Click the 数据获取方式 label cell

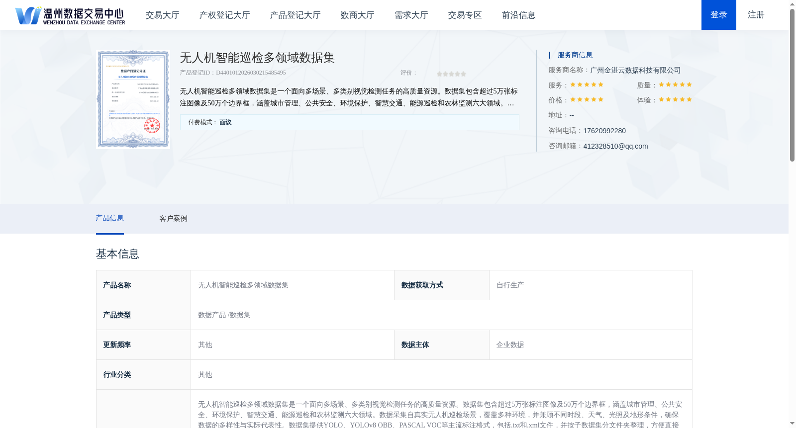pos(442,285)
